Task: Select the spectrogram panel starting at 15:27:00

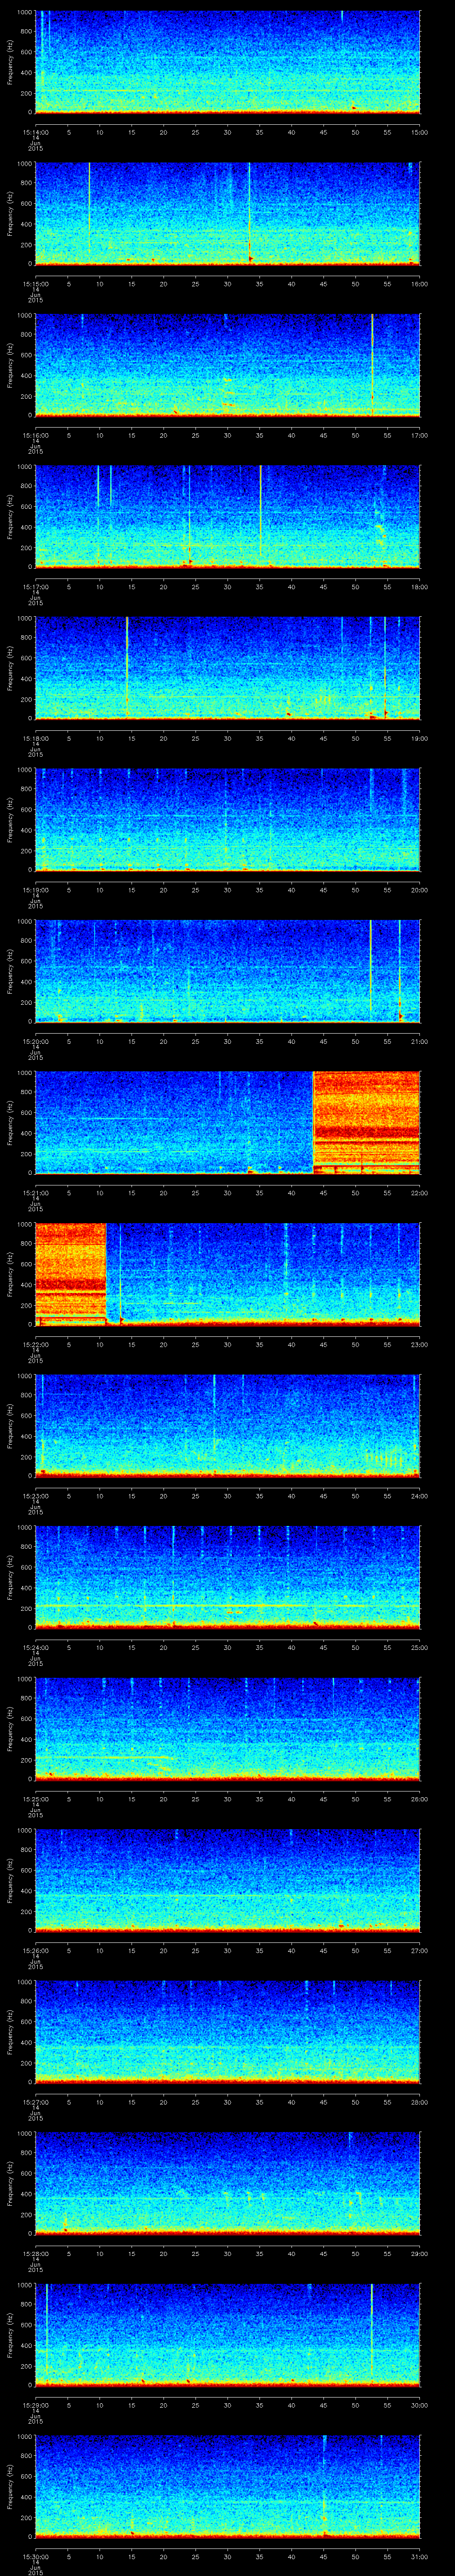Action: point(227,2032)
